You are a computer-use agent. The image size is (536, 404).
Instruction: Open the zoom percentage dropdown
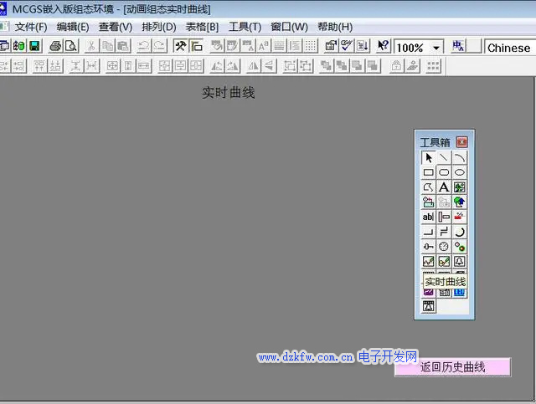(x=436, y=48)
